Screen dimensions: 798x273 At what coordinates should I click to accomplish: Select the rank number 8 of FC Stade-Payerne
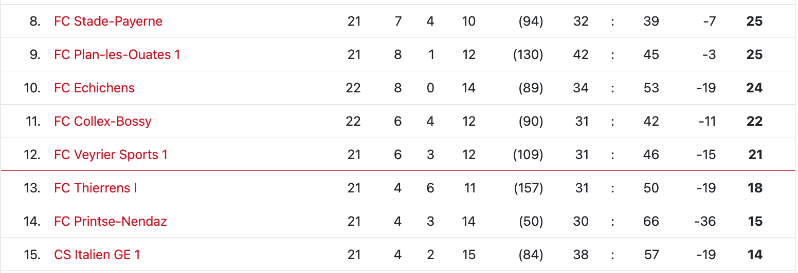35,22
